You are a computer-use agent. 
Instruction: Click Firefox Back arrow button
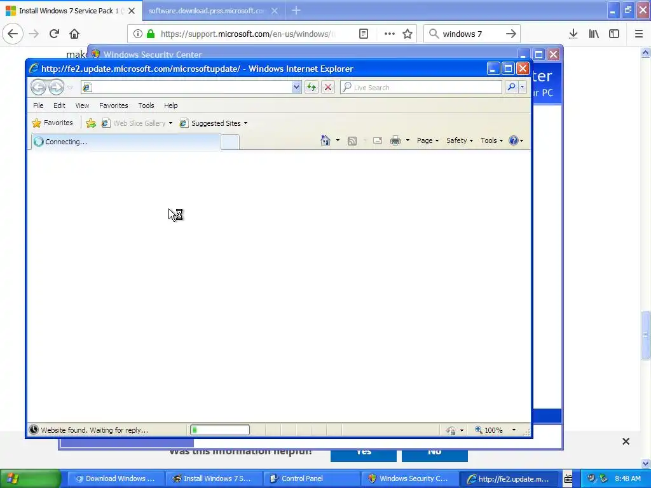click(13, 34)
